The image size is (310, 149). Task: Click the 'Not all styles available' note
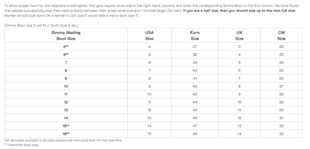pos(63,140)
